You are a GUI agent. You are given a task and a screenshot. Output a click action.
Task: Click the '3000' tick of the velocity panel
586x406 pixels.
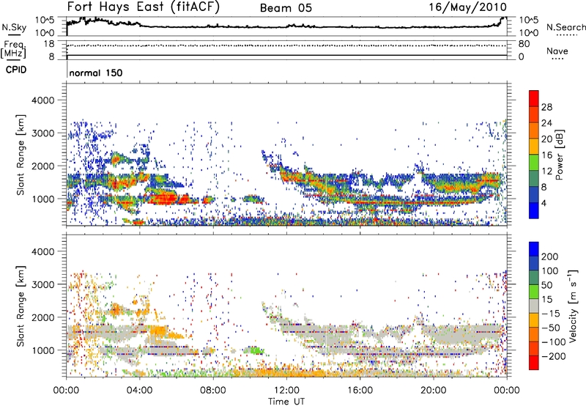[x=43, y=284]
